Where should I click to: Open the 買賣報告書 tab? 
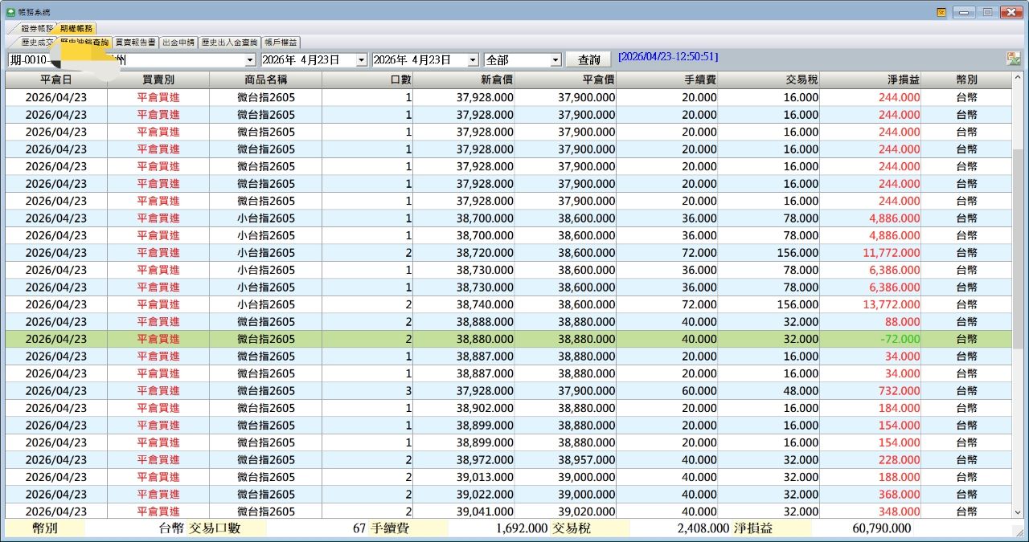pos(135,43)
